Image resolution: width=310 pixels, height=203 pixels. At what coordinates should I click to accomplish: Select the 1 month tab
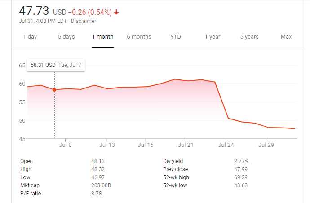coord(102,37)
